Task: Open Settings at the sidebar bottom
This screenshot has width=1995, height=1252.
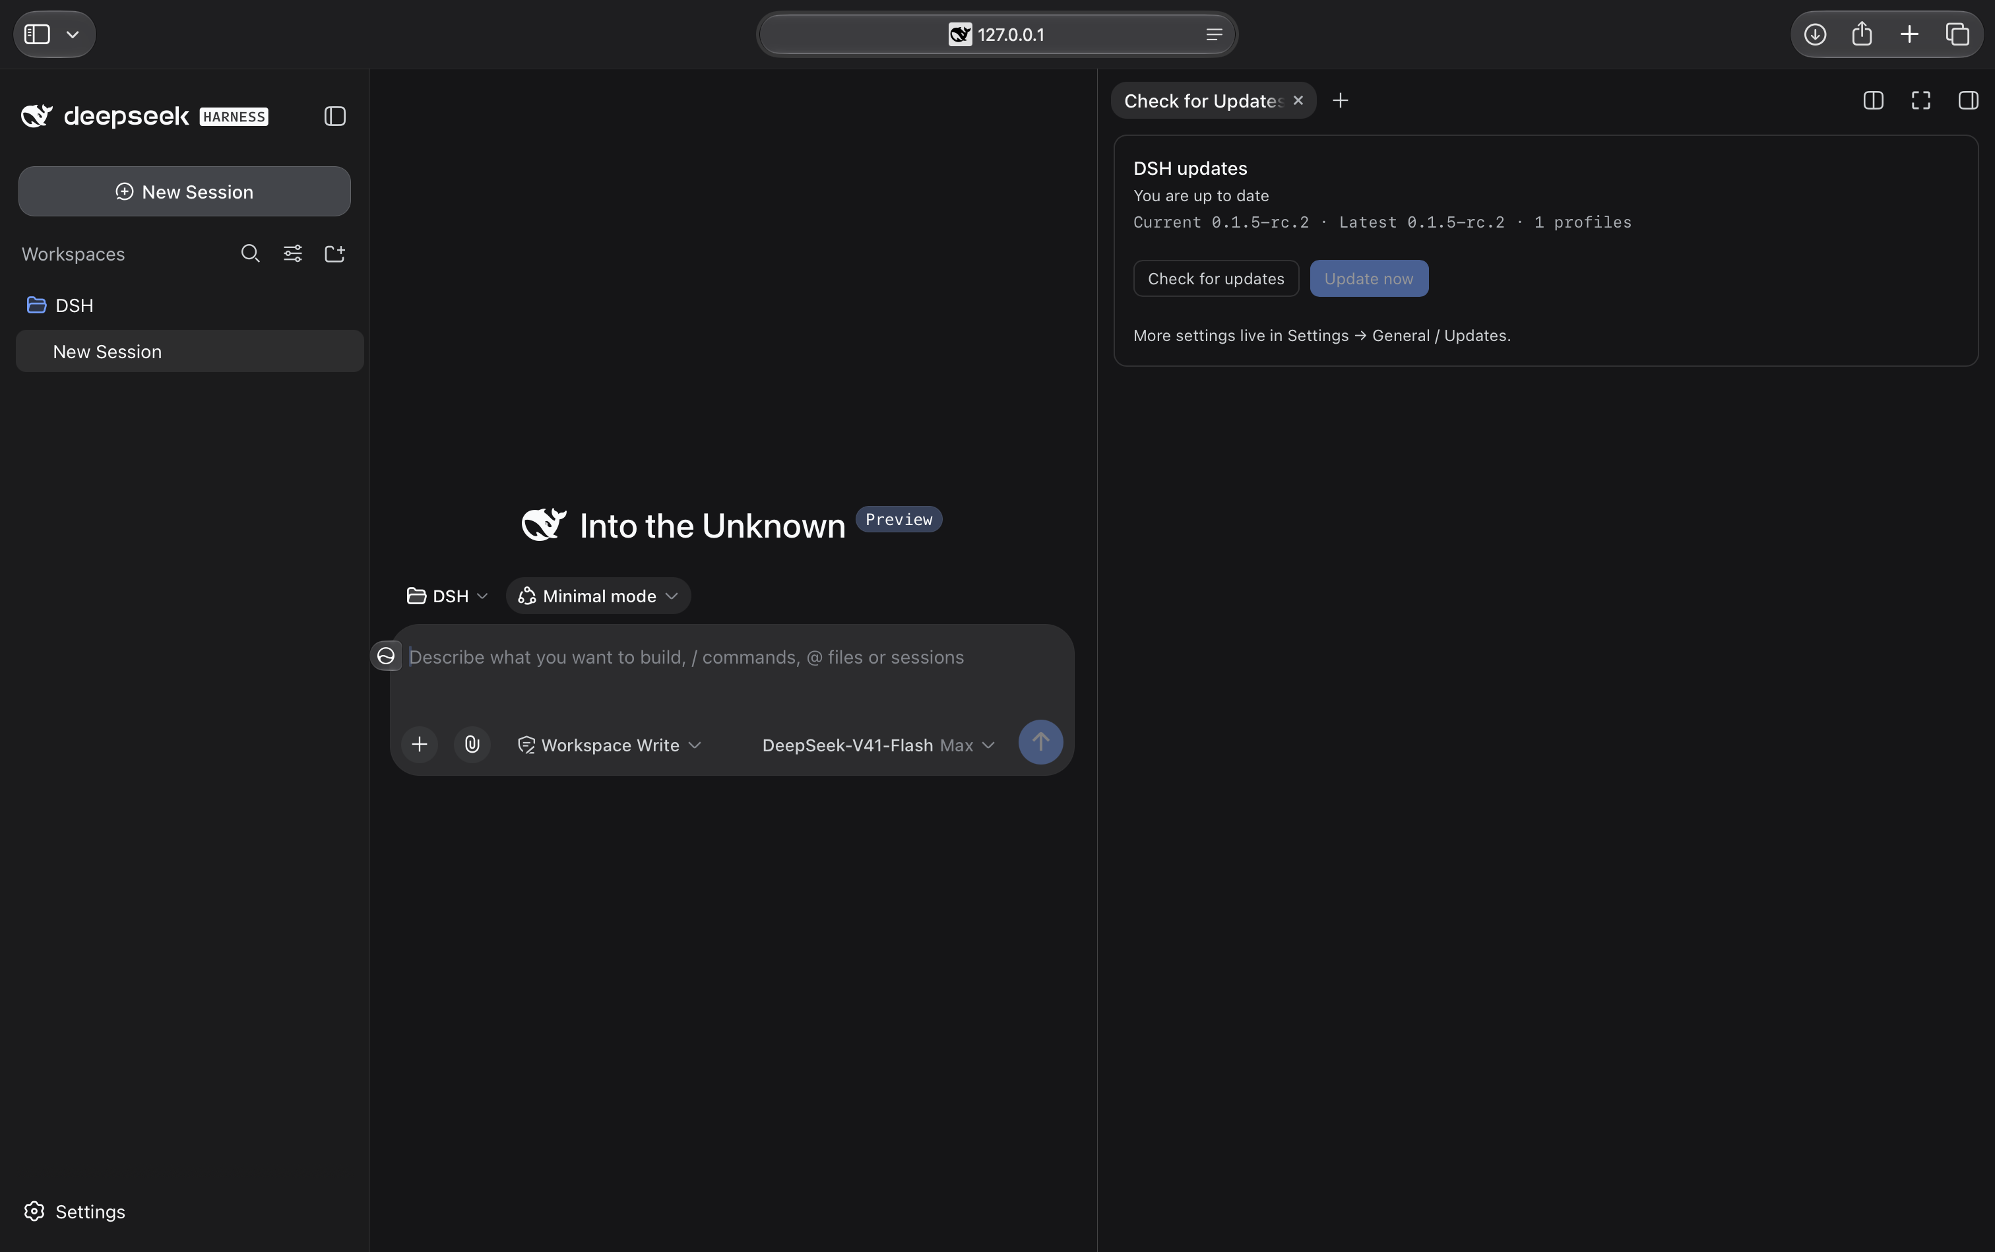Action: click(x=75, y=1211)
